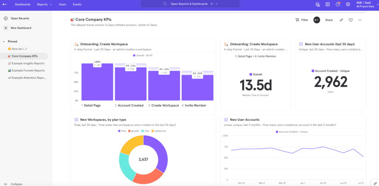Open the settings gear icon
This screenshot has width=379, height=186.
tap(348, 4)
